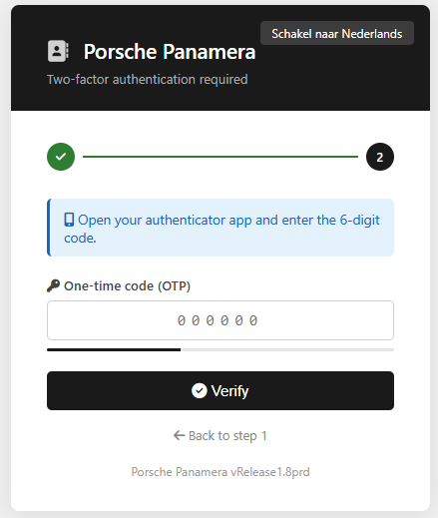Click the phone icon in info banner
The image size is (438, 518).
coord(69,220)
